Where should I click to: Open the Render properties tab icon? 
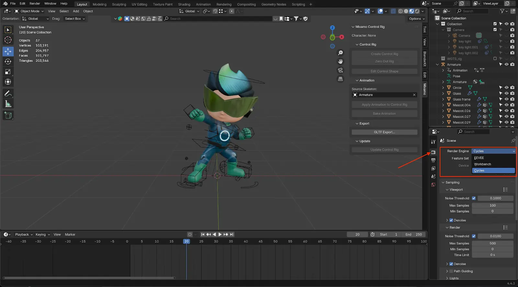[434, 152]
